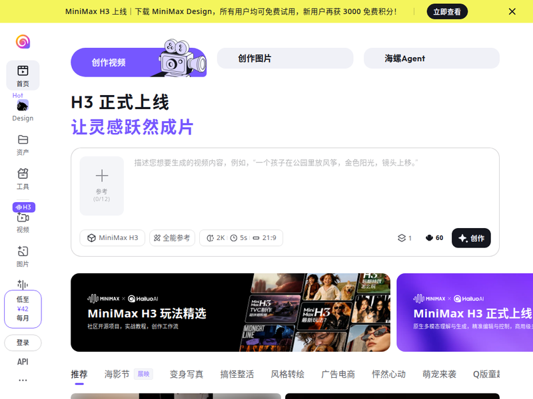Click the 创作 create button
The width and height of the screenshot is (533, 399).
point(471,238)
